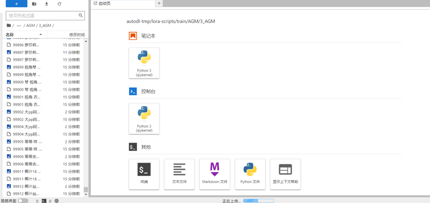
Task: Click the autodl-tmp/lora-scripts/train/AGM/3_AGM path text
Action: pyautogui.click(x=171, y=22)
